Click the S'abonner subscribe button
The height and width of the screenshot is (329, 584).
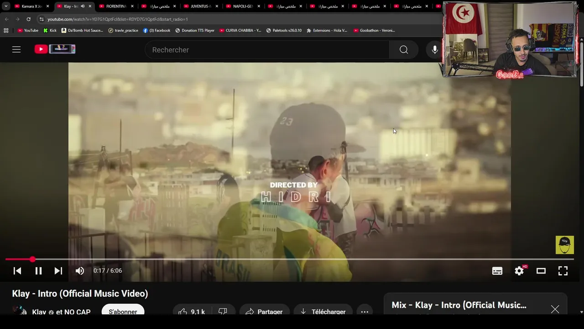[x=123, y=312]
